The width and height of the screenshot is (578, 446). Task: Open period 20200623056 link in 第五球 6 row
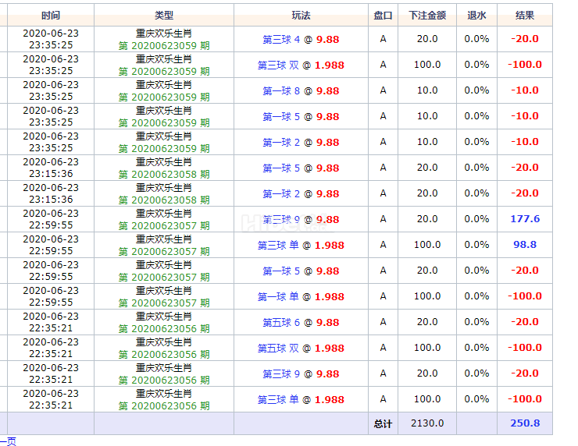[x=164, y=329]
